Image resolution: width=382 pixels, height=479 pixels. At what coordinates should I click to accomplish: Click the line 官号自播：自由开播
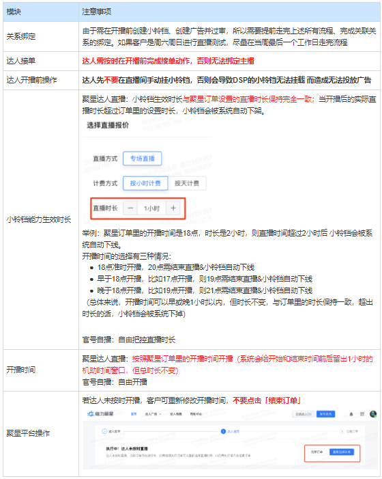pos(115,382)
